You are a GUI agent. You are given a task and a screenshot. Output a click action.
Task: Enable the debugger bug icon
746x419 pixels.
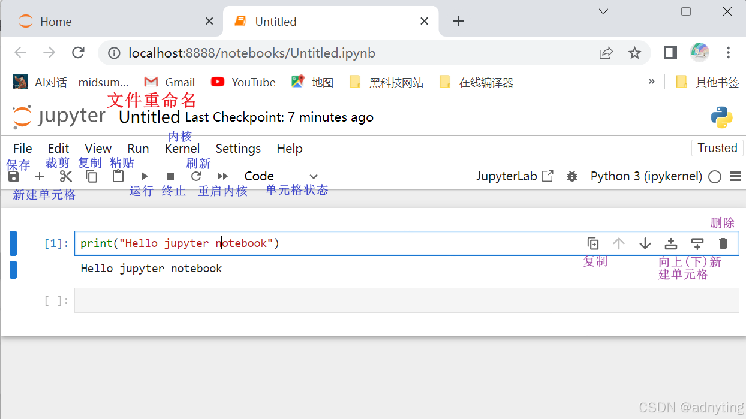click(572, 176)
